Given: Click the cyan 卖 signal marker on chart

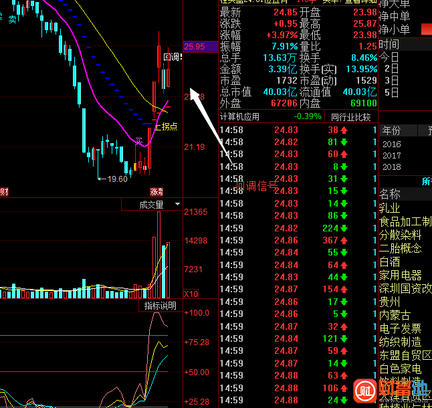Looking at the screenshot, I should [13, 19].
